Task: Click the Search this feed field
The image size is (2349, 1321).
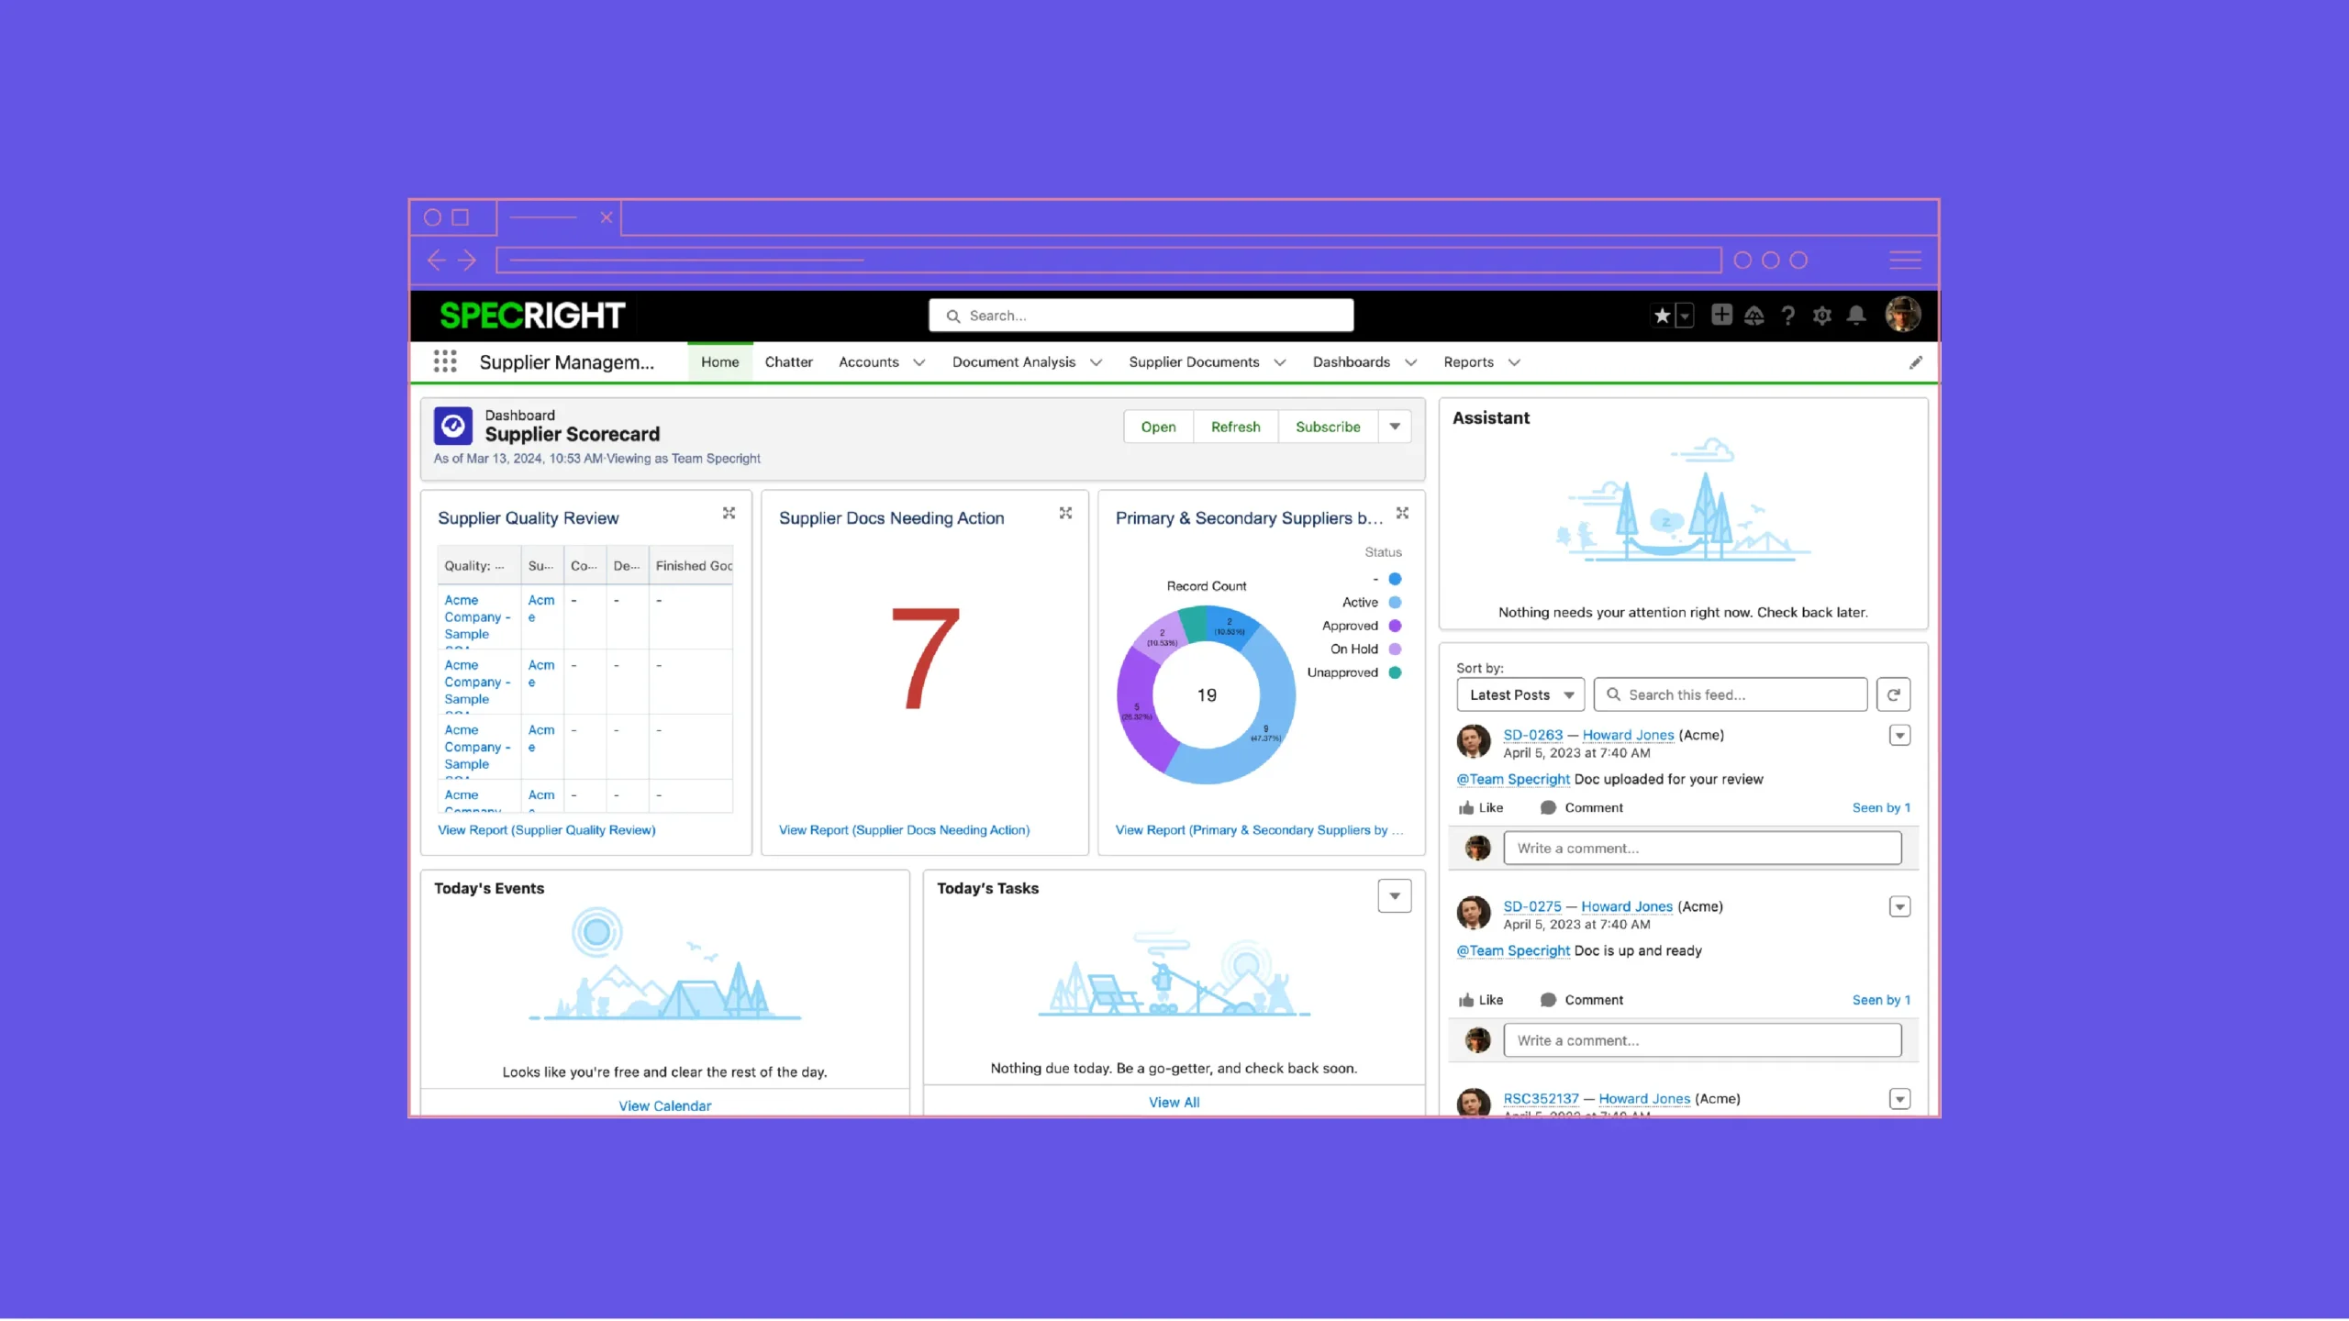Action: (x=1731, y=694)
